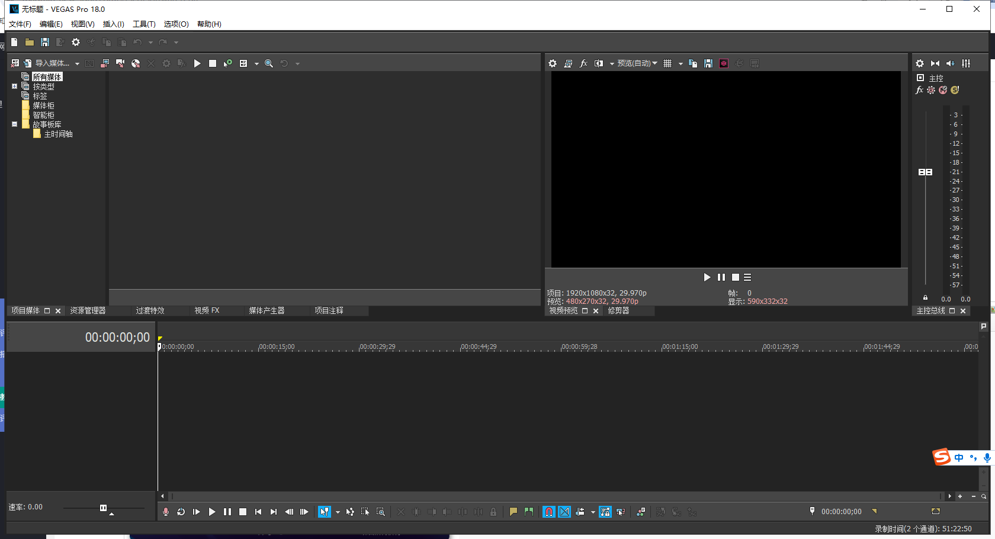Open project properties gear in main toolbar
This screenshot has width=995, height=539.
(x=76, y=42)
